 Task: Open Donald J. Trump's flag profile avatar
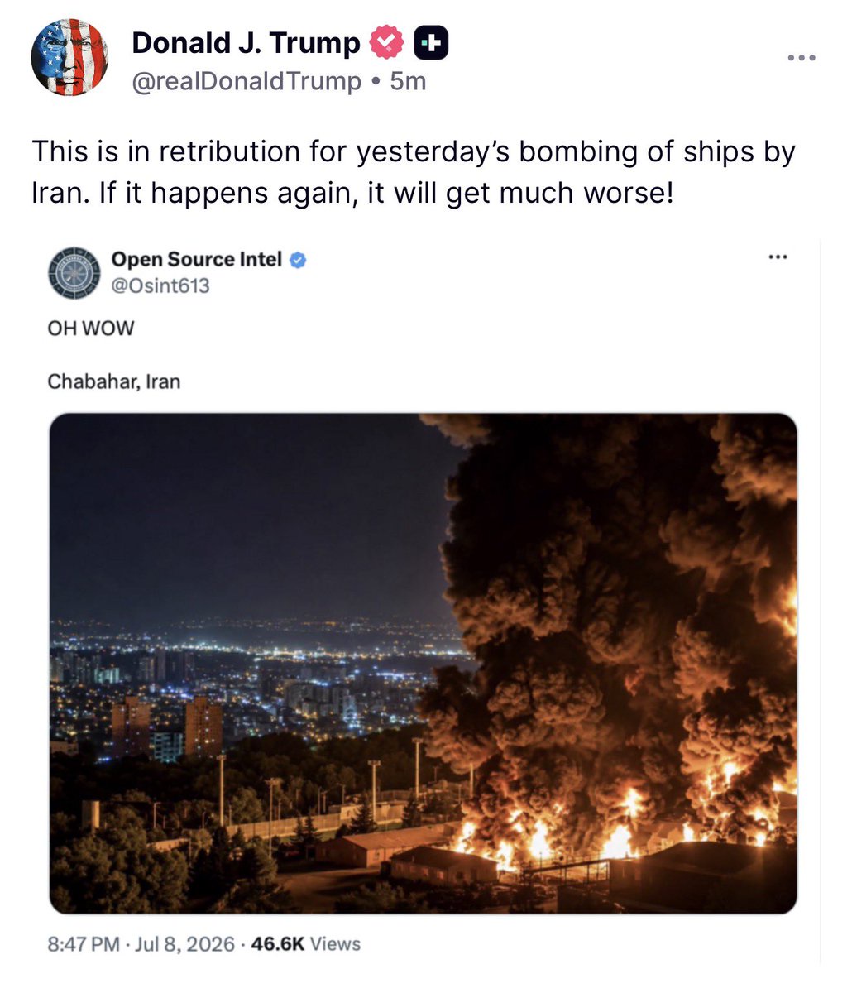[x=69, y=57]
